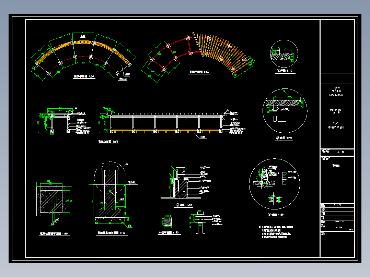Select the circular detail ② drawing
Screen dimensions: 370x277
[x=285, y=111]
